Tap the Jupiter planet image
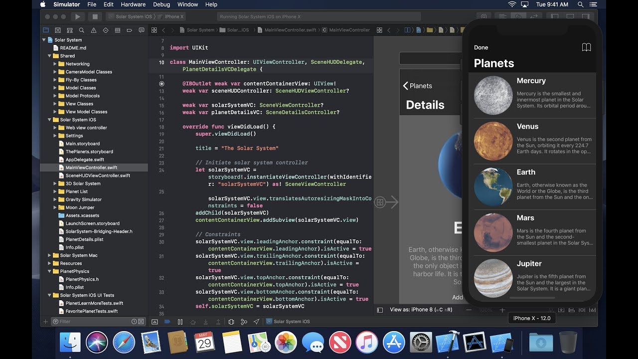Viewport: 638px width, 359px height. pyautogui.click(x=493, y=278)
